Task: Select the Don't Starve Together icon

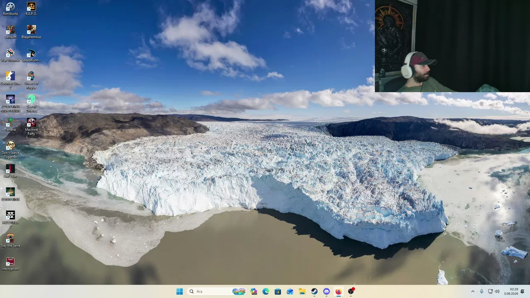Action: pyautogui.click(x=10, y=150)
